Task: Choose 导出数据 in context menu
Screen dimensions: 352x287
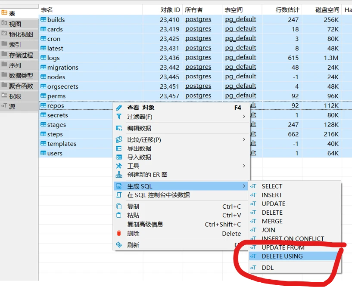Action: pos(181,148)
